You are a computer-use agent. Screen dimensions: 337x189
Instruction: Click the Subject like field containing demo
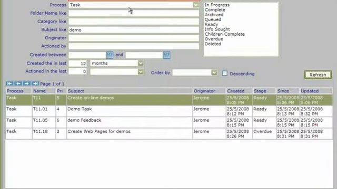click(134, 30)
